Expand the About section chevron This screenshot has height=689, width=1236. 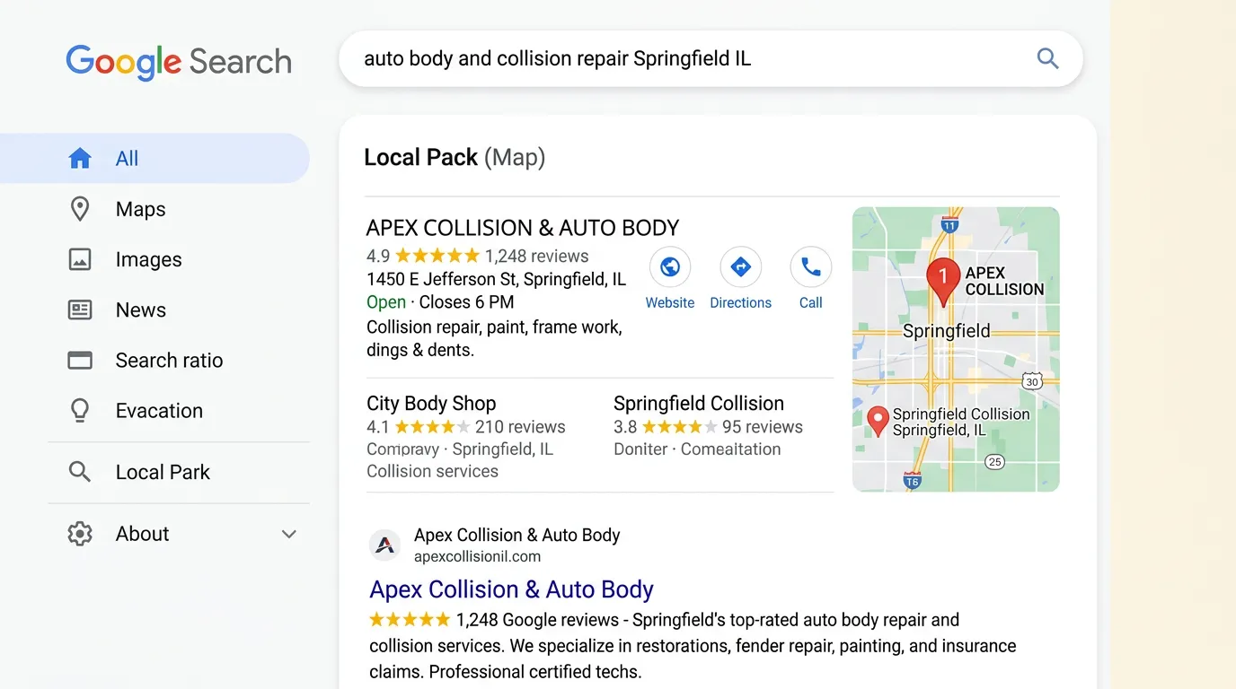289,534
